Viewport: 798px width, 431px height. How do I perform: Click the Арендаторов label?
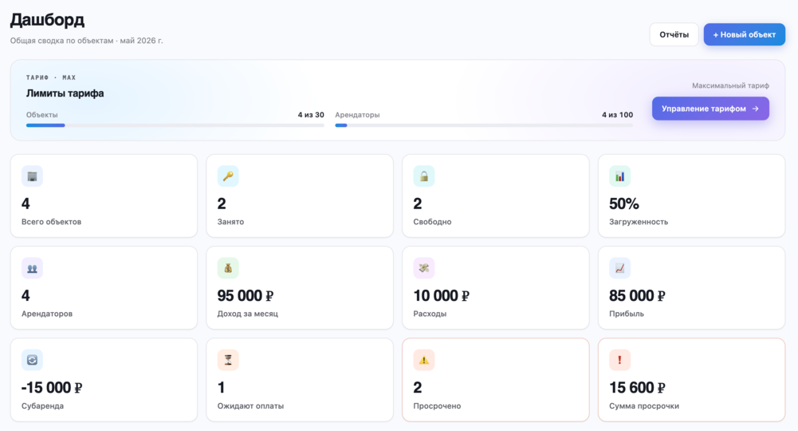point(47,314)
